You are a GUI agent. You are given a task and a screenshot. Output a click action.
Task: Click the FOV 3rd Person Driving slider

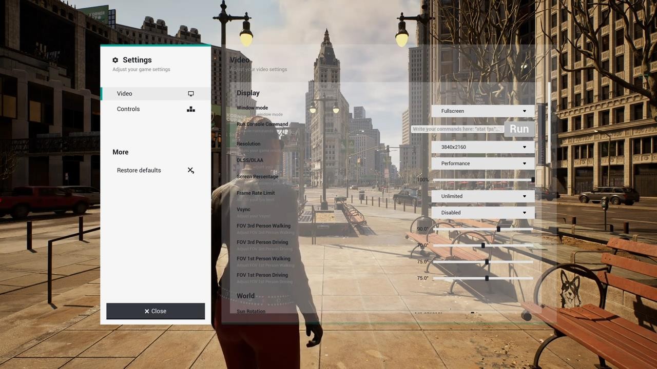coord(483,245)
